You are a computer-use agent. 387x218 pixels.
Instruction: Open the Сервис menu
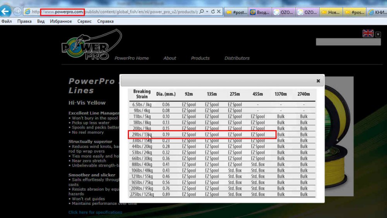click(84, 21)
